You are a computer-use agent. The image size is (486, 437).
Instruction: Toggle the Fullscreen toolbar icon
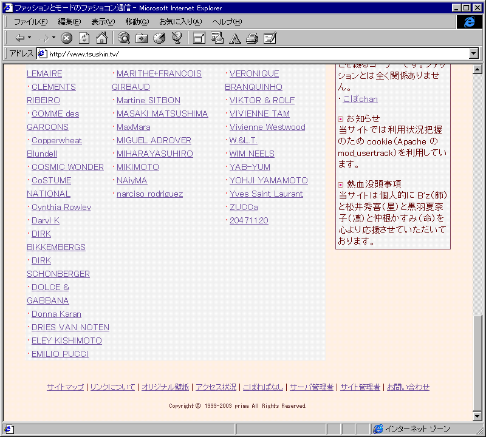pyautogui.click(x=199, y=38)
